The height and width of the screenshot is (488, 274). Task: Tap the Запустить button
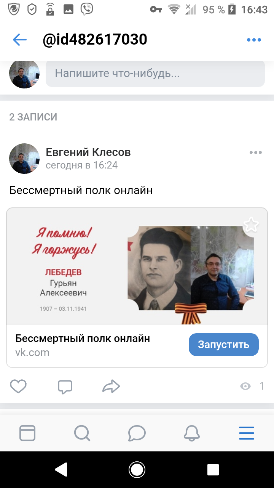point(224,345)
